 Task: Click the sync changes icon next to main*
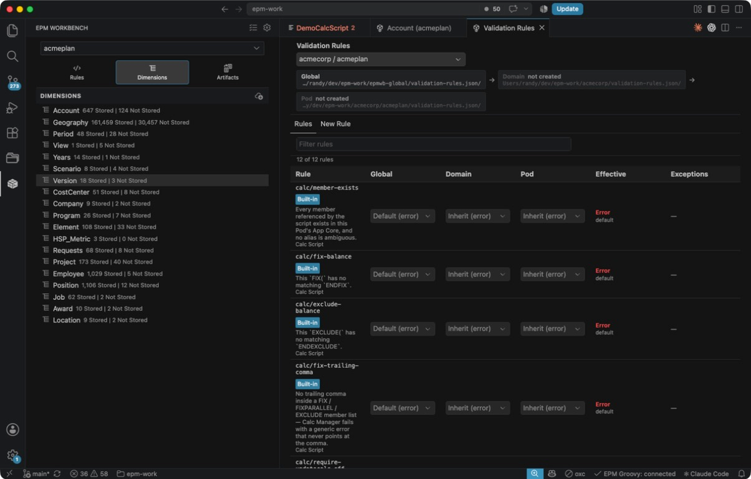(57, 473)
